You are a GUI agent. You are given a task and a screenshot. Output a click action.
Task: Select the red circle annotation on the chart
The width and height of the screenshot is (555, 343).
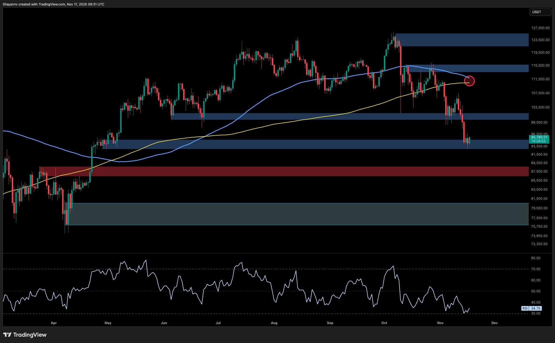pos(469,81)
